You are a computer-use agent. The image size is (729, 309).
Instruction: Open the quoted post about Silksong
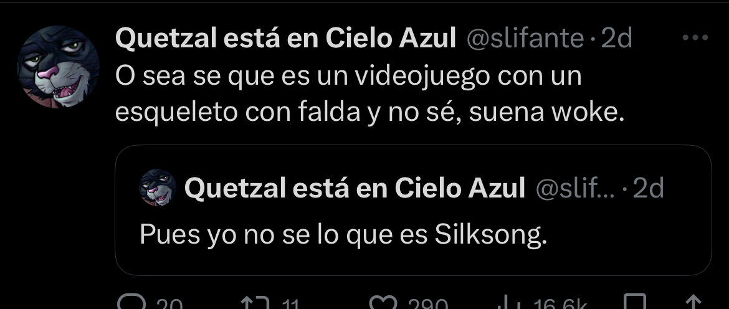coord(413,210)
